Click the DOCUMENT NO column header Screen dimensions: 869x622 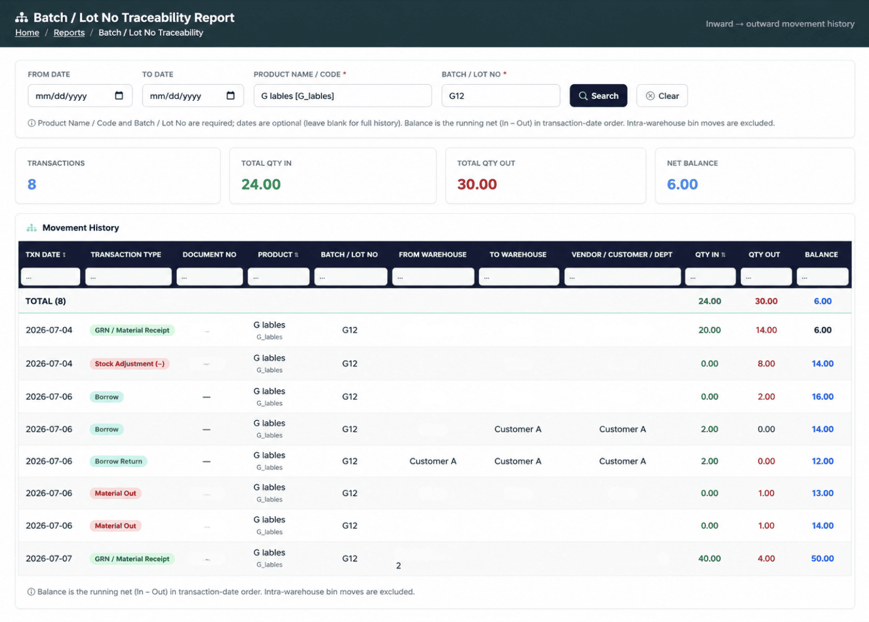point(209,255)
